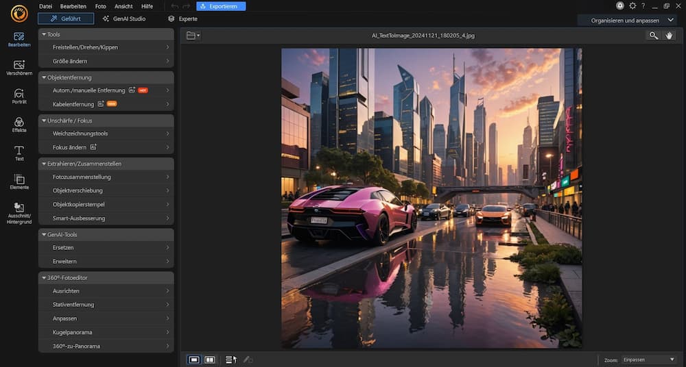Collapse the GenAI-Tools section
This screenshot has height=367, width=686.
[106, 234]
